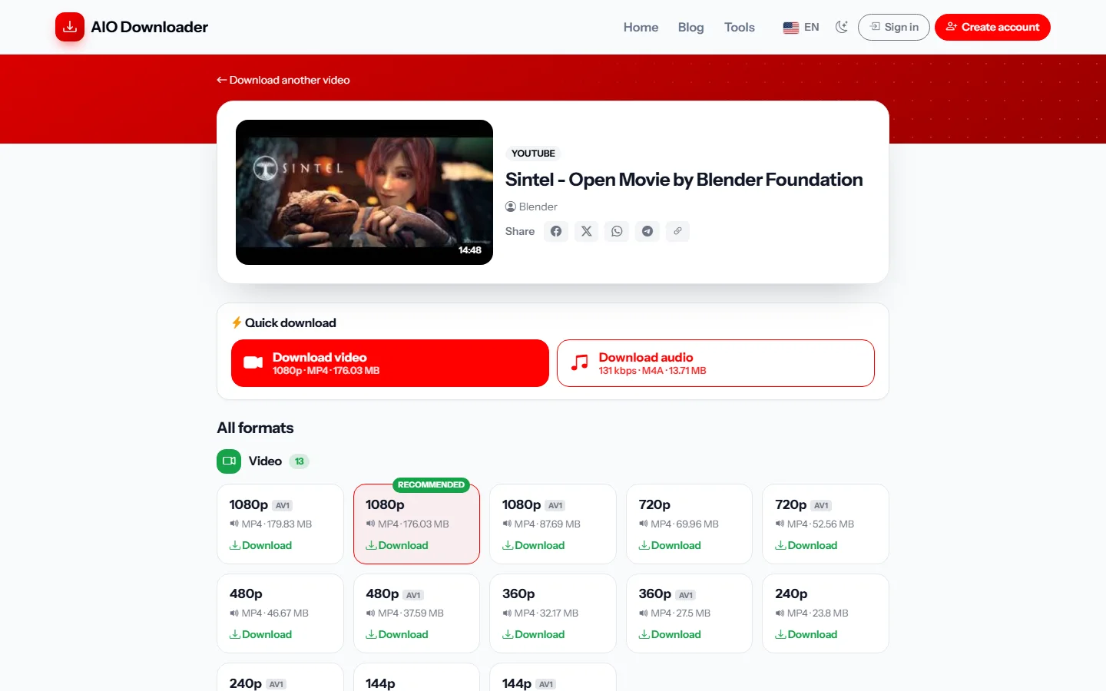Click the YOUTUBE source badge
The height and width of the screenshot is (691, 1106).
click(533, 154)
